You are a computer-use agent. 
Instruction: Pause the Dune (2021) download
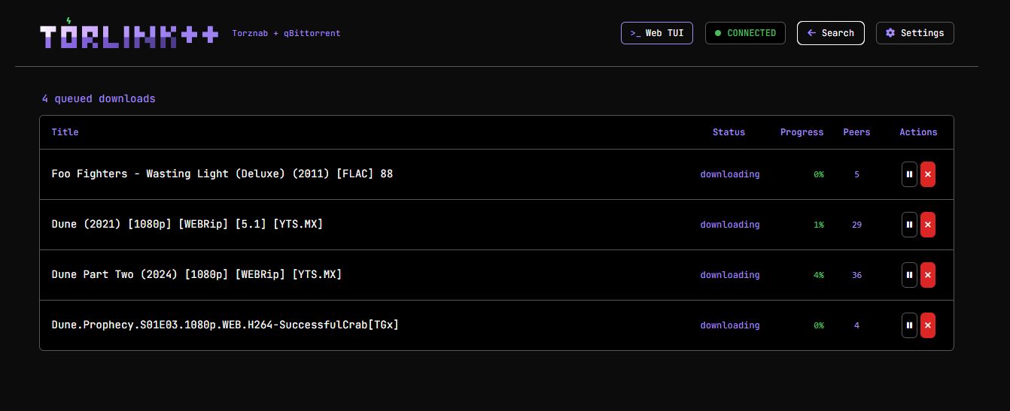tap(909, 225)
